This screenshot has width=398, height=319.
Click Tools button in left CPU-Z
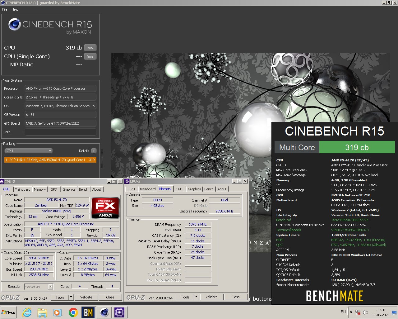pos(60,297)
